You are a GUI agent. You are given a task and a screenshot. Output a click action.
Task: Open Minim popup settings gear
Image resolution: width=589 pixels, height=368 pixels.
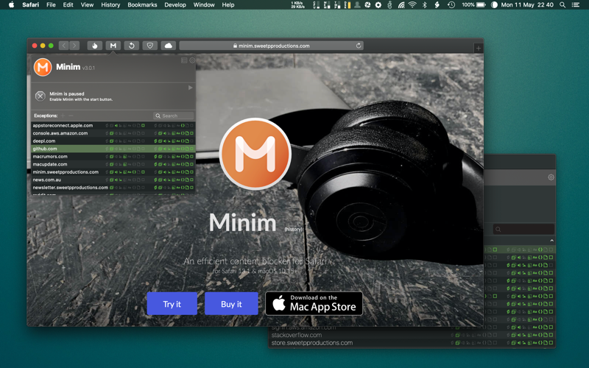pyautogui.click(x=192, y=60)
